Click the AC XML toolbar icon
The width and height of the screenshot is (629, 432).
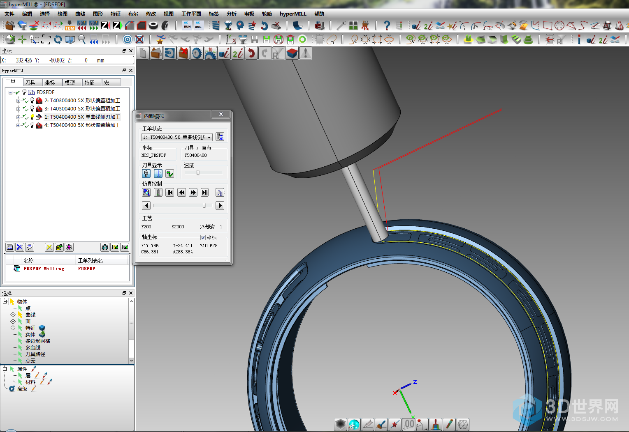[x=198, y=25]
